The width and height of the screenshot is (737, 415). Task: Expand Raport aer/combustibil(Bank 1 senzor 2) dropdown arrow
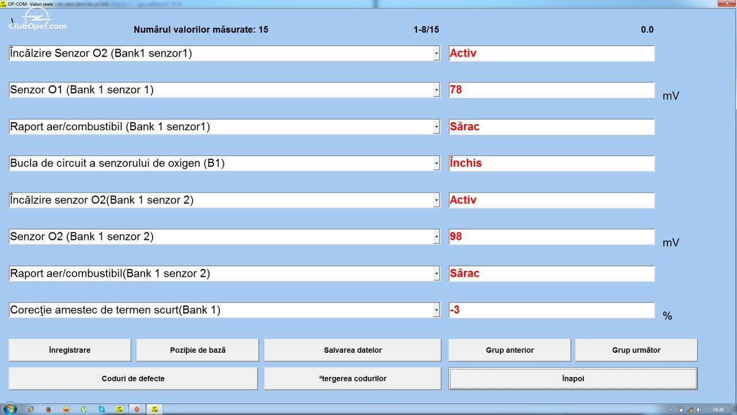436,274
